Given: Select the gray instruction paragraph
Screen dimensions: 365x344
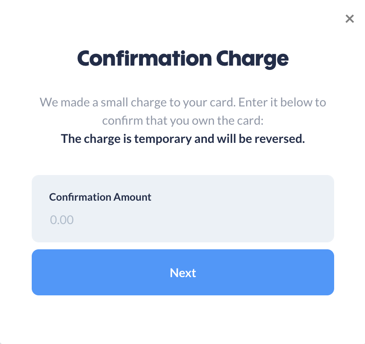Looking at the screenshot, I should [x=182, y=111].
